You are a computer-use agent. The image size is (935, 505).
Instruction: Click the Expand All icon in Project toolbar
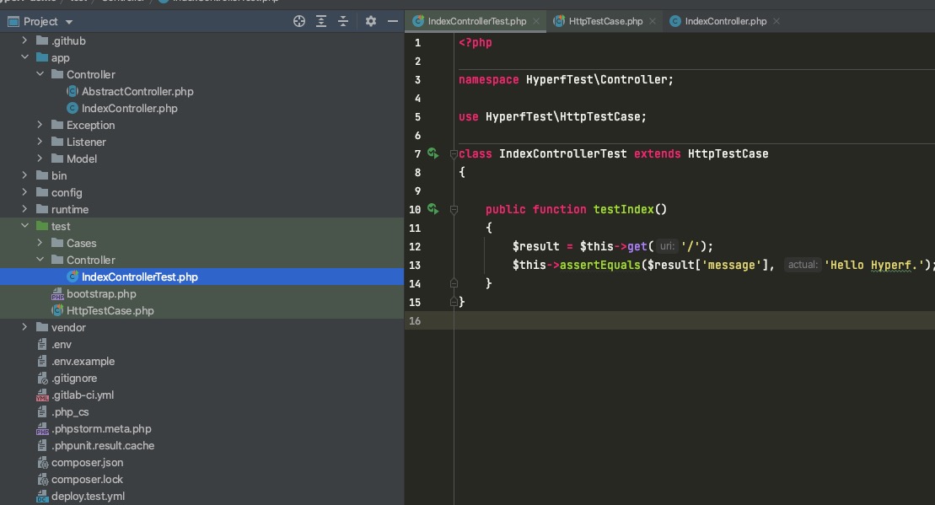321,21
